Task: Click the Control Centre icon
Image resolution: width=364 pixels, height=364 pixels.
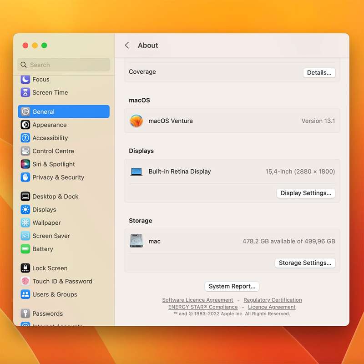Action: click(25, 151)
